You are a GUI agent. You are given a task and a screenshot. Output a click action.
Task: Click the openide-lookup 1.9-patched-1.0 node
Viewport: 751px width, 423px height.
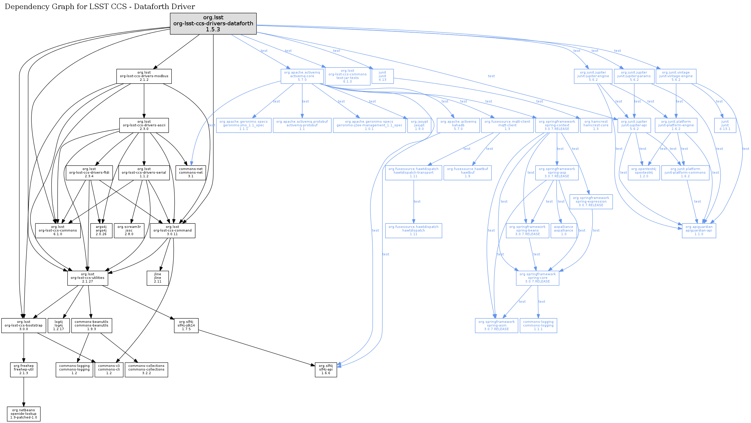tap(24, 414)
